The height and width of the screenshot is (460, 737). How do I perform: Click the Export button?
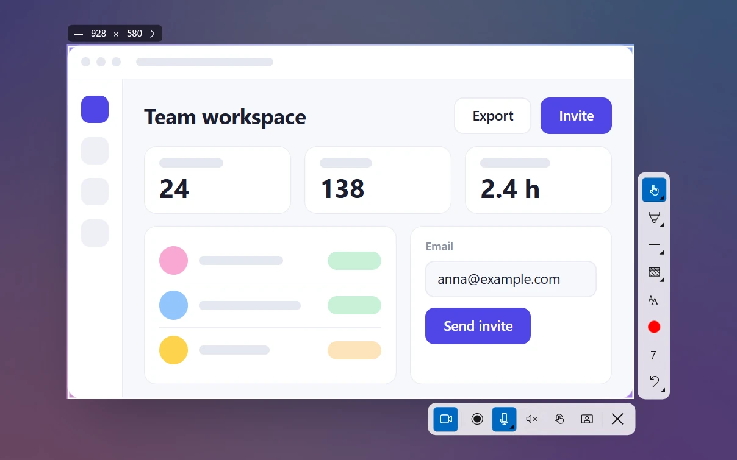tap(492, 116)
